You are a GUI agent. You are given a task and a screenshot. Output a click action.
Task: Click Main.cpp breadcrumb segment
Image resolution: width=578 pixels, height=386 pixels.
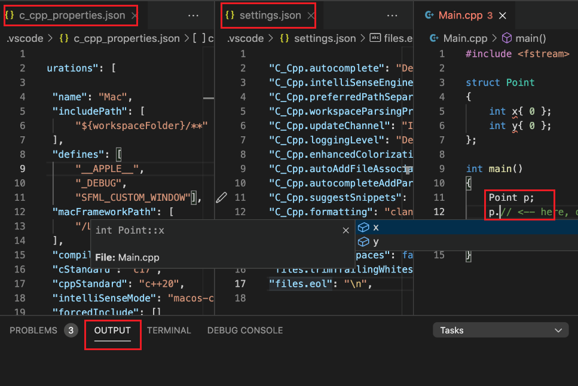pyautogui.click(x=465, y=38)
